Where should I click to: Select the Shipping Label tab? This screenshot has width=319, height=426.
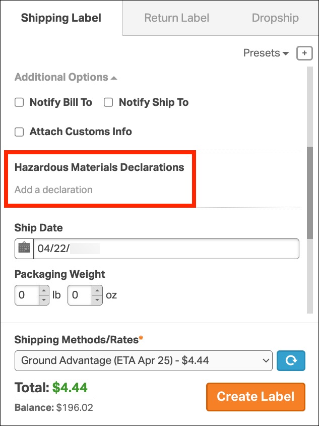point(61,18)
